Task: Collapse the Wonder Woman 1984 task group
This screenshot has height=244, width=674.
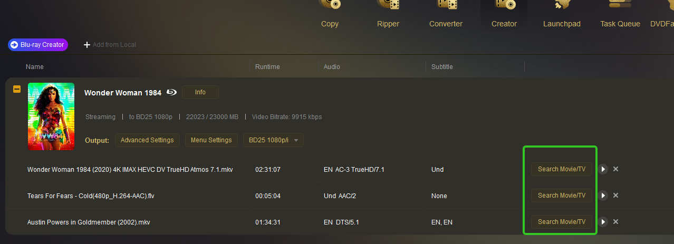Action: tap(16, 89)
